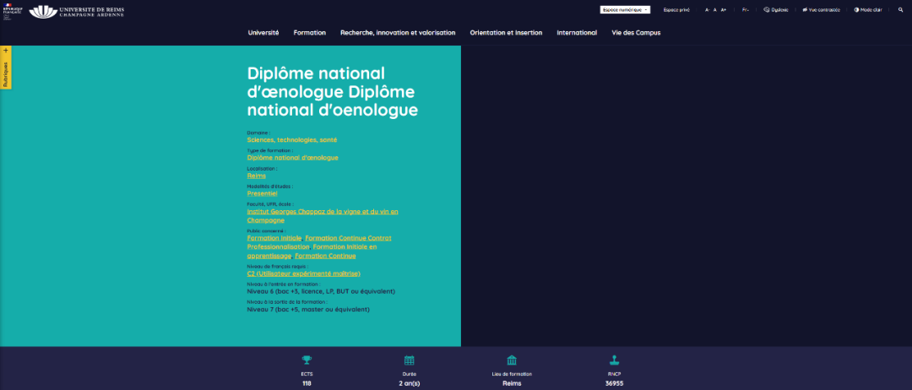Click 'Sciences, technologies, santé' domain text
The height and width of the screenshot is (390, 912).
292,140
